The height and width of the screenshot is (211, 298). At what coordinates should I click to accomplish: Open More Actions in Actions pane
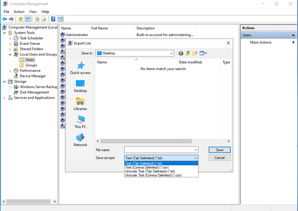[x=268, y=42]
